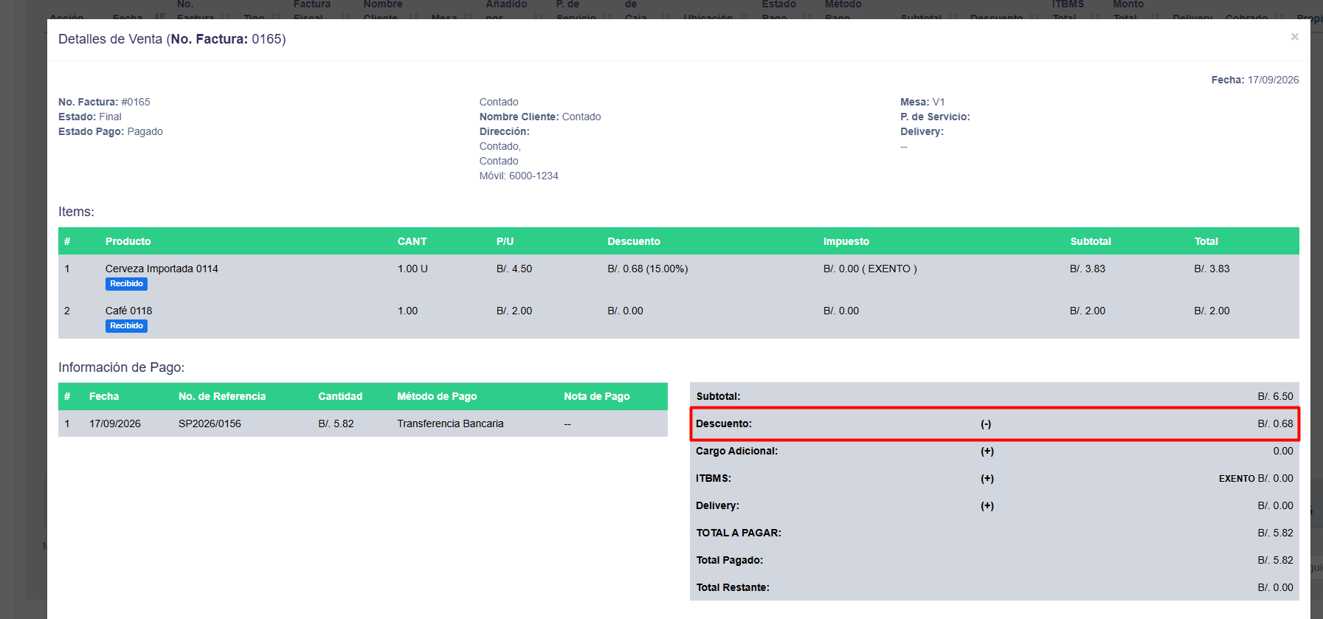The height and width of the screenshot is (619, 1323).
Task: Click the P/U column header
Action: pyautogui.click(x=505, y=241)
